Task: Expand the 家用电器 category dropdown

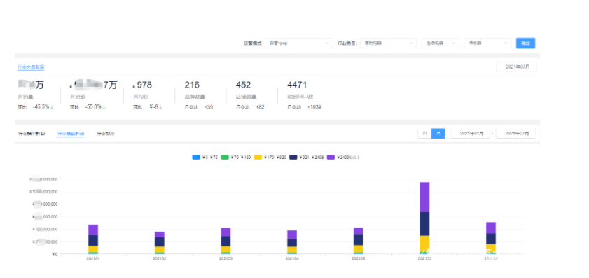Action: click(388, 43)
